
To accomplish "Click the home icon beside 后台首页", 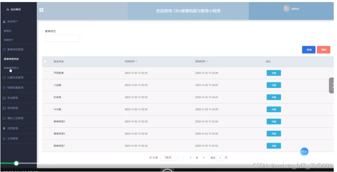I will pos(8,9).
